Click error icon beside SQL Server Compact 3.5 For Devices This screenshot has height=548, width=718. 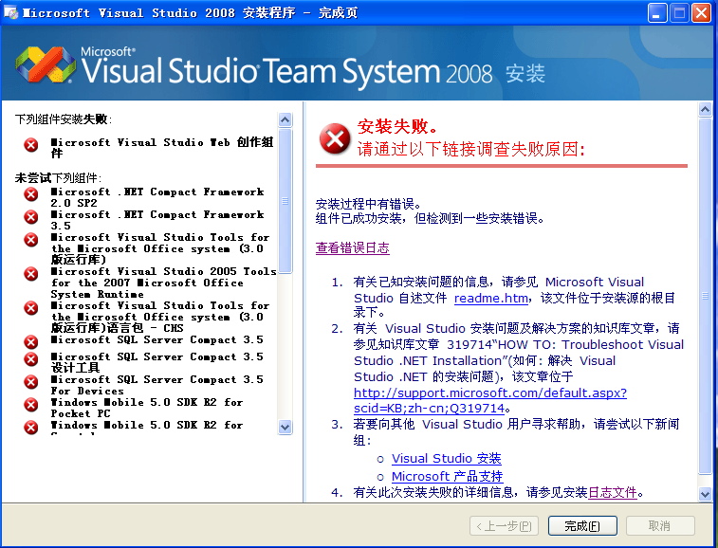pyautogui.click(x=31, y=382)
